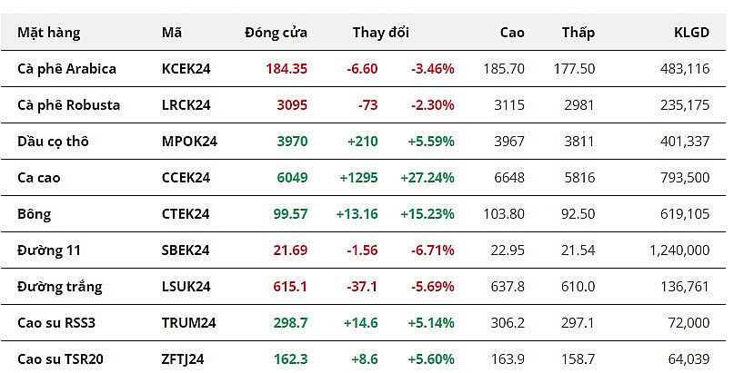Click the Mã column header
Screen dimensions: 744x373
172,33
